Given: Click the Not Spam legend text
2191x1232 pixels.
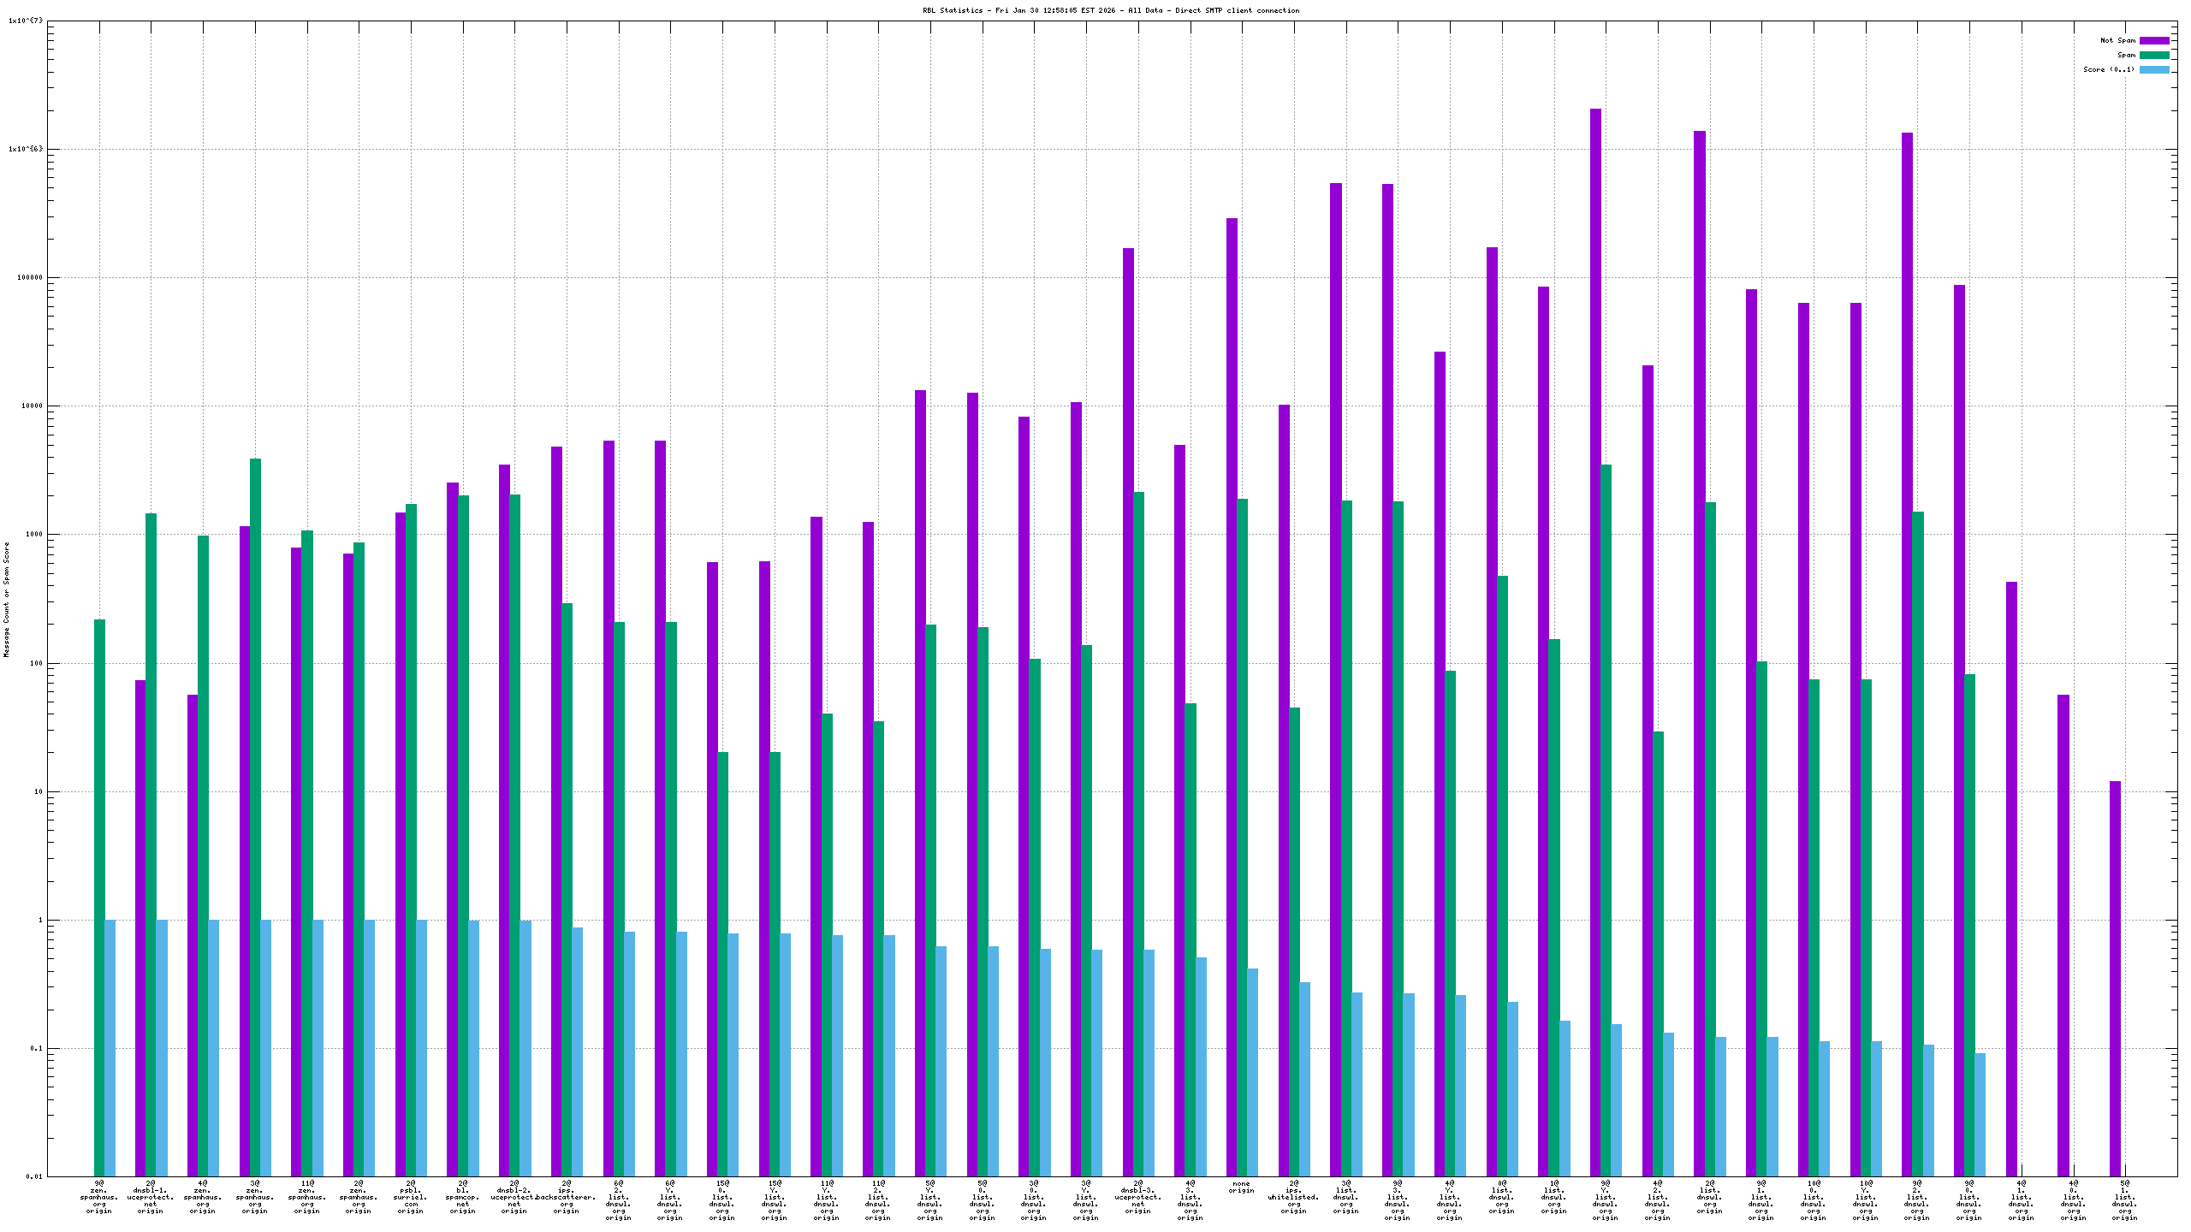Looking at the screenshot, I should tap(2117, 40).
